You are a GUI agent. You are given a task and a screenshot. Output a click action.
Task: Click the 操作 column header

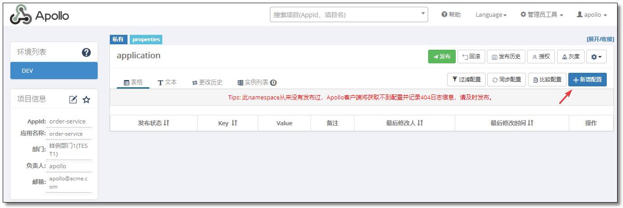tap(591, 123)
